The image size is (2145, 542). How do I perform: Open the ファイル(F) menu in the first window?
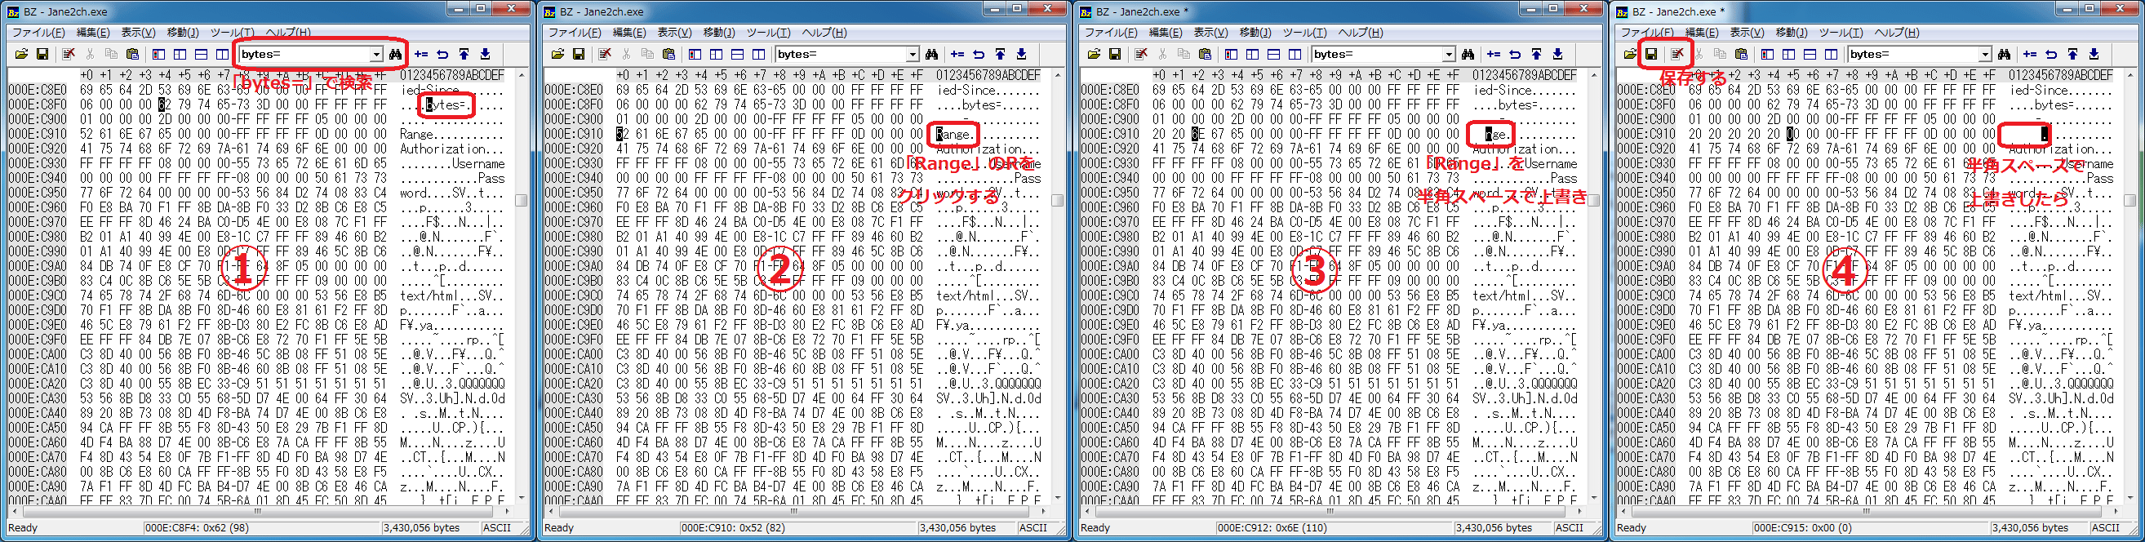point(38,33)
